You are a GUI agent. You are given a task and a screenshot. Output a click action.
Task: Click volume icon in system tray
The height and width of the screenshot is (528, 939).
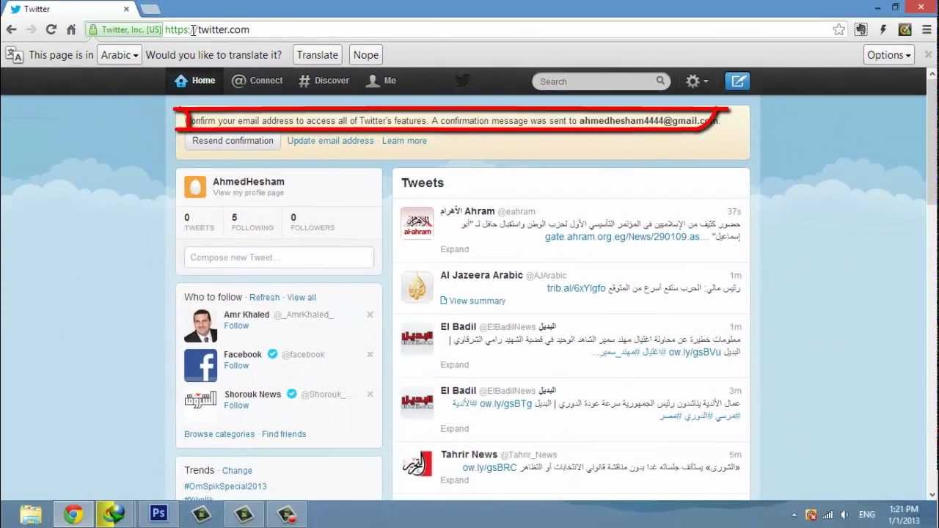tap(844, 515)
